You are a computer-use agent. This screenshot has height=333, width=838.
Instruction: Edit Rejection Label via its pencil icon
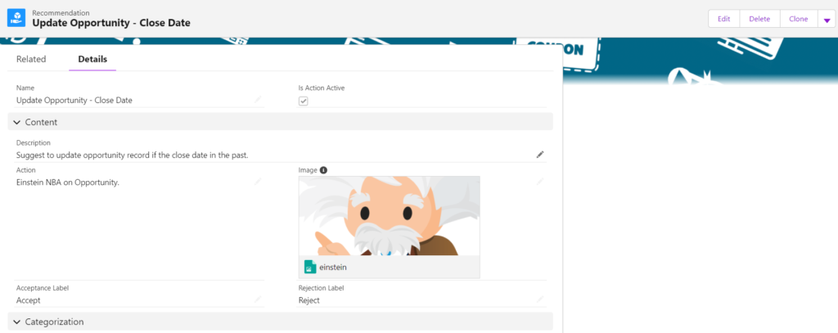pos(540,299)
